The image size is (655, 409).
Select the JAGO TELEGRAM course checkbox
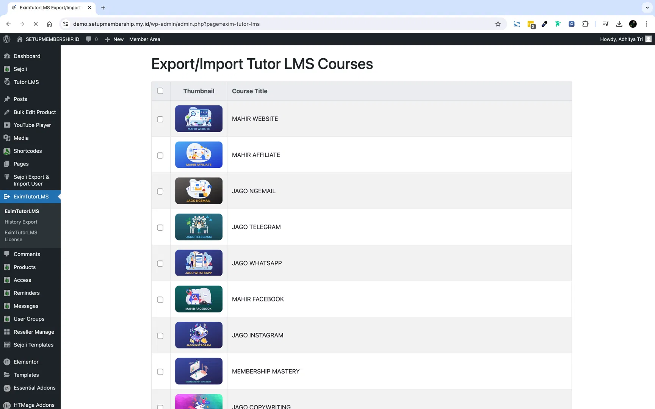[160, 227]
